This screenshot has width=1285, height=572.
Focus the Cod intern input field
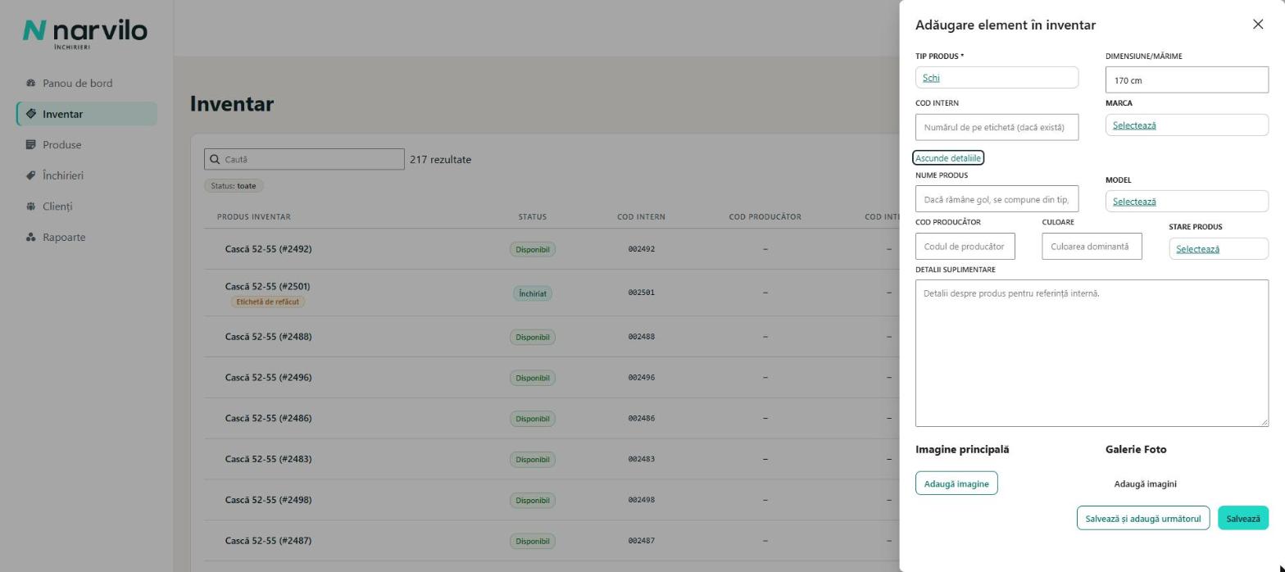pyautogui.click(x=997, y=127)
